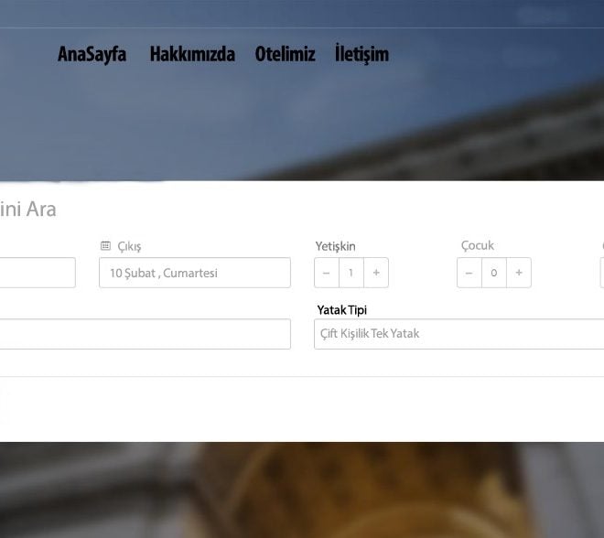
Task: Open the Çıkış date picker field
Action: (x=194, y=273)
